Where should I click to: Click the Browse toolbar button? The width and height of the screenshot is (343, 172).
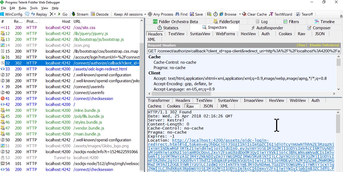coord(228,14)
